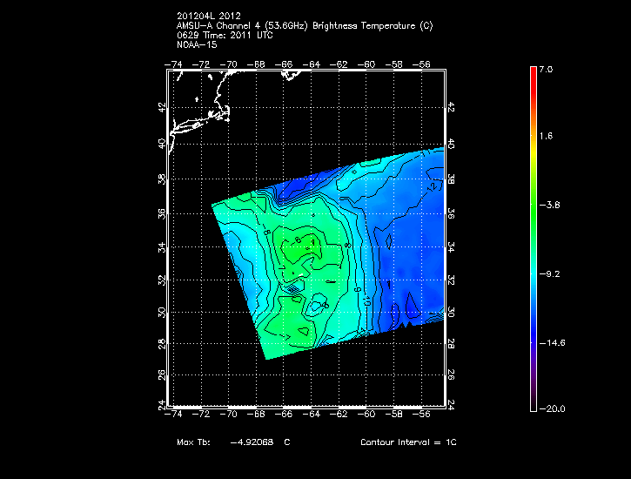Click the -14.6 color scale label
Viewport: 631px width, 479px height.
pyautogui.click(x=553, y=342)
